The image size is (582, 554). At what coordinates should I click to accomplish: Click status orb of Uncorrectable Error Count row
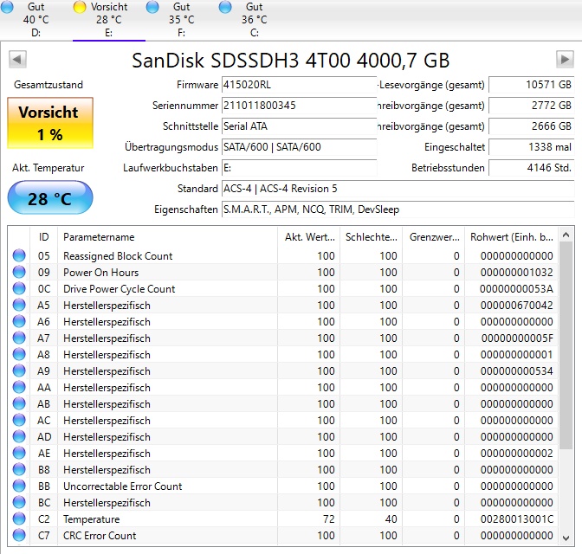coord(19,486)
